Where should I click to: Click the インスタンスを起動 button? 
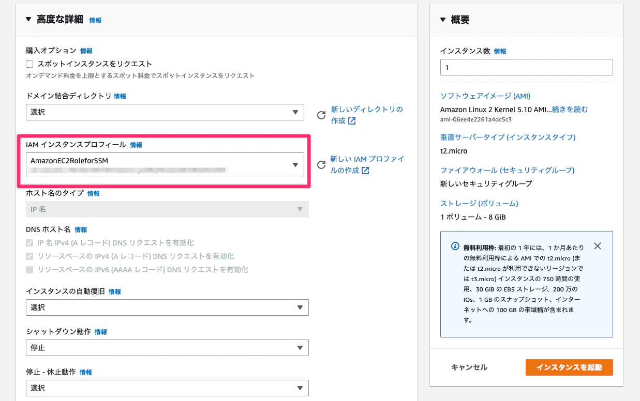coord(569,367)
